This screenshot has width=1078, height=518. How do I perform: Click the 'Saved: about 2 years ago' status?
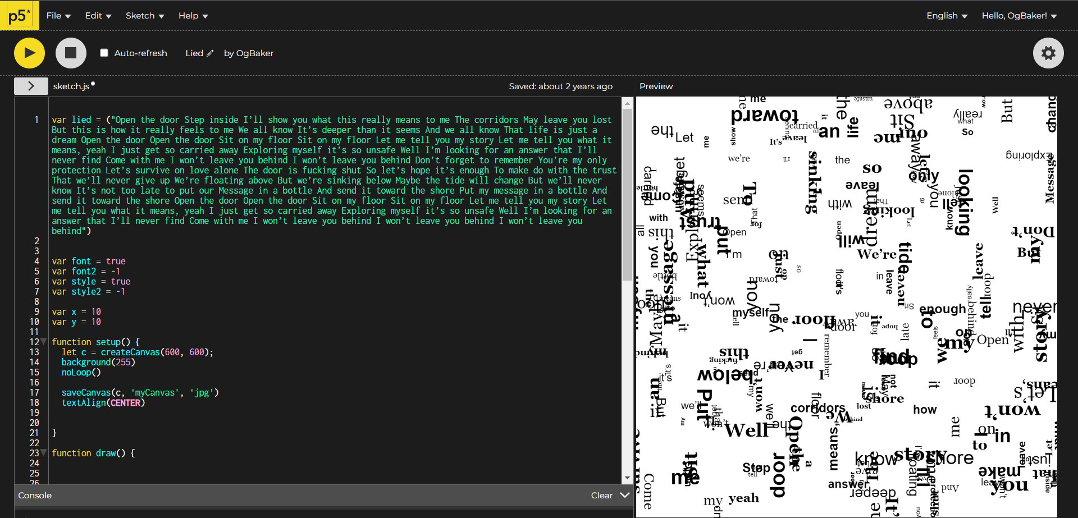click(x=560, y=86)
